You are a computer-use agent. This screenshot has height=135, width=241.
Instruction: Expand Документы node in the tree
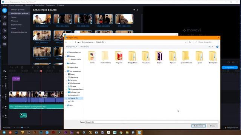[66, 77]
